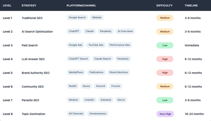Select the Google Ads tag

(75, 45)
